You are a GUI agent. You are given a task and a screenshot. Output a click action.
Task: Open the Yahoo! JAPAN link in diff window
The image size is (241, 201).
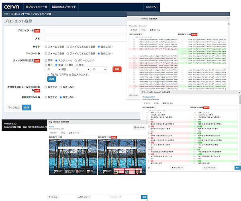(151, 96)
